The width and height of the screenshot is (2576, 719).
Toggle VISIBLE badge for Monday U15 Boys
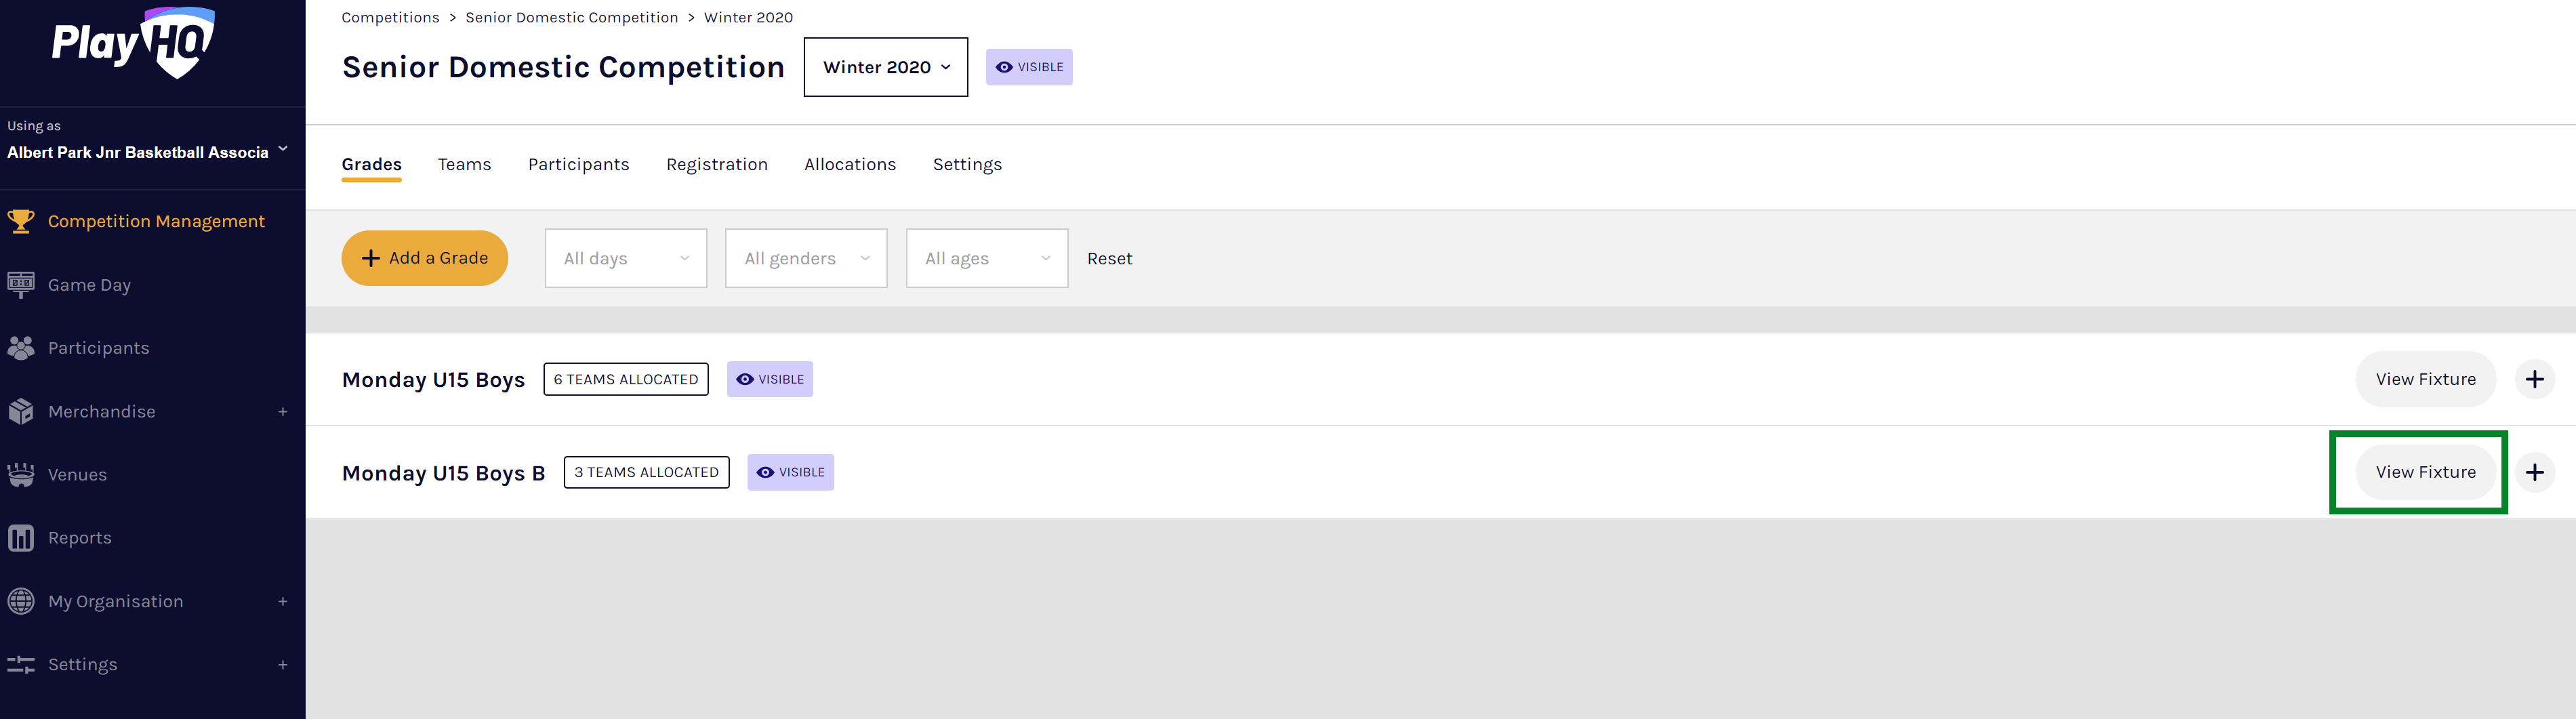coord(770,379)
